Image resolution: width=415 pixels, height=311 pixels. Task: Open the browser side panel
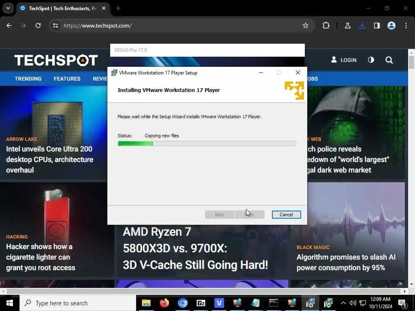(376, 26)
